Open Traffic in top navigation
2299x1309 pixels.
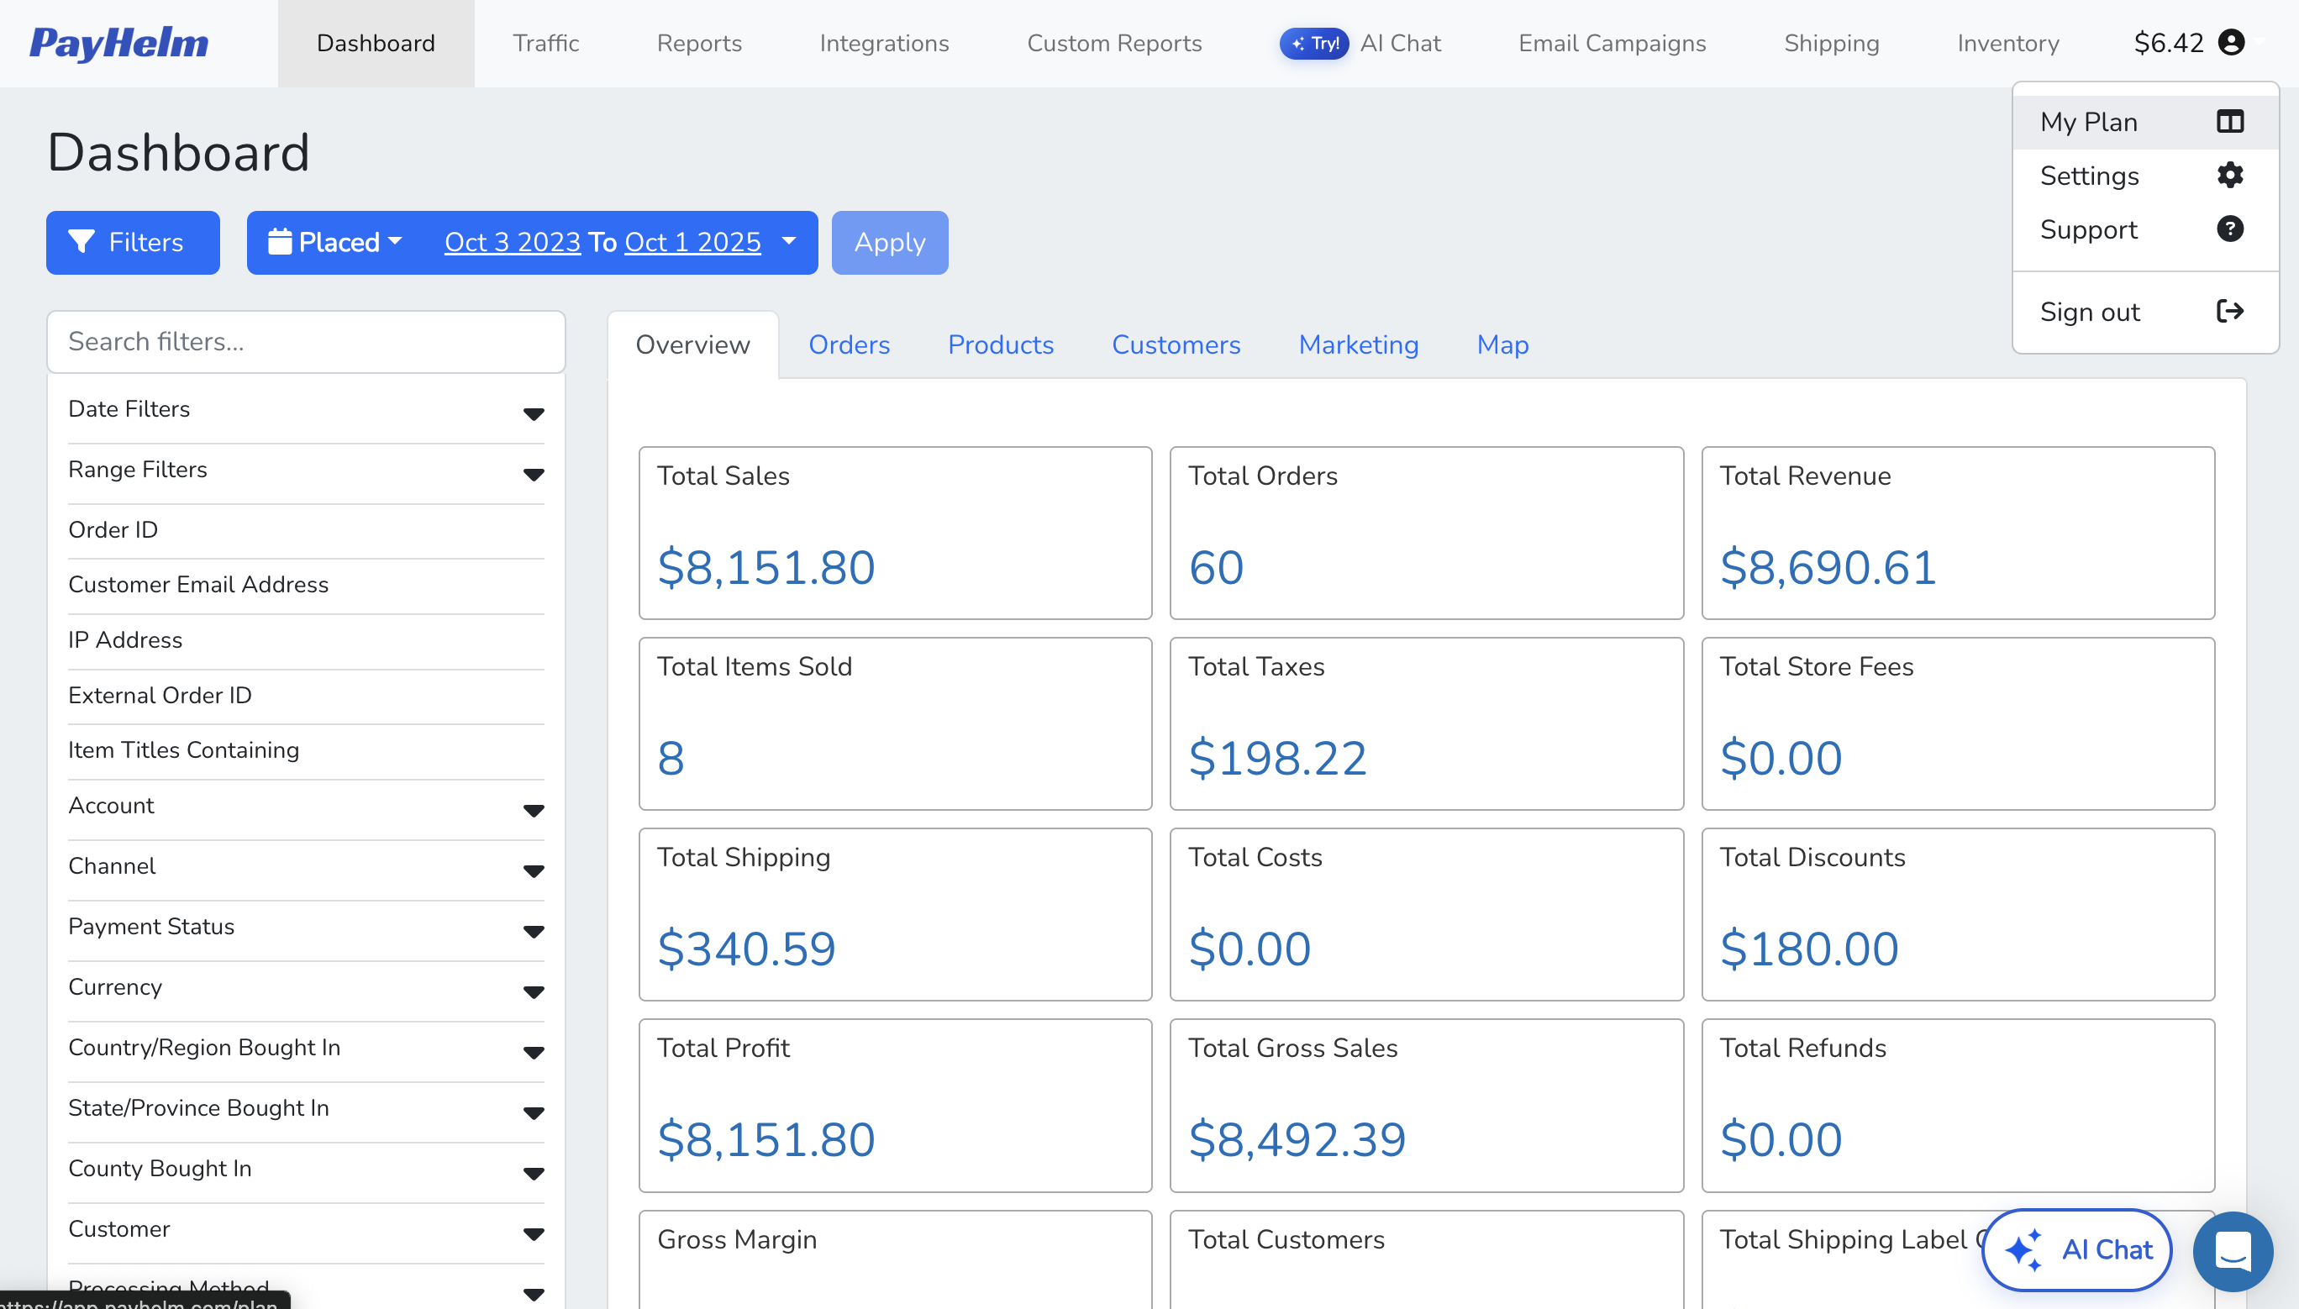coord(545,43)
